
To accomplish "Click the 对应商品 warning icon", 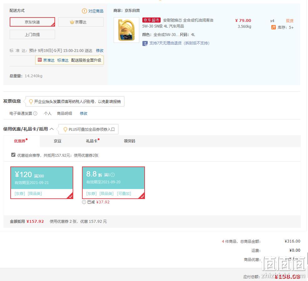I will (84, 11).
